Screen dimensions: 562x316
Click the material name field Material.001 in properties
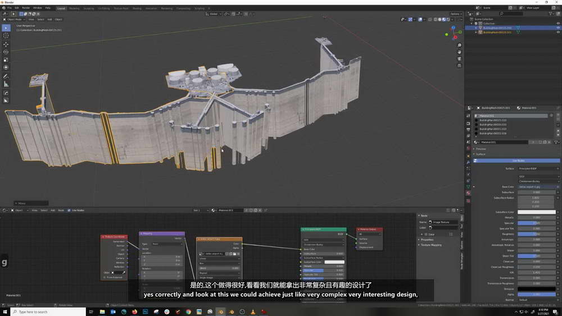504,142
